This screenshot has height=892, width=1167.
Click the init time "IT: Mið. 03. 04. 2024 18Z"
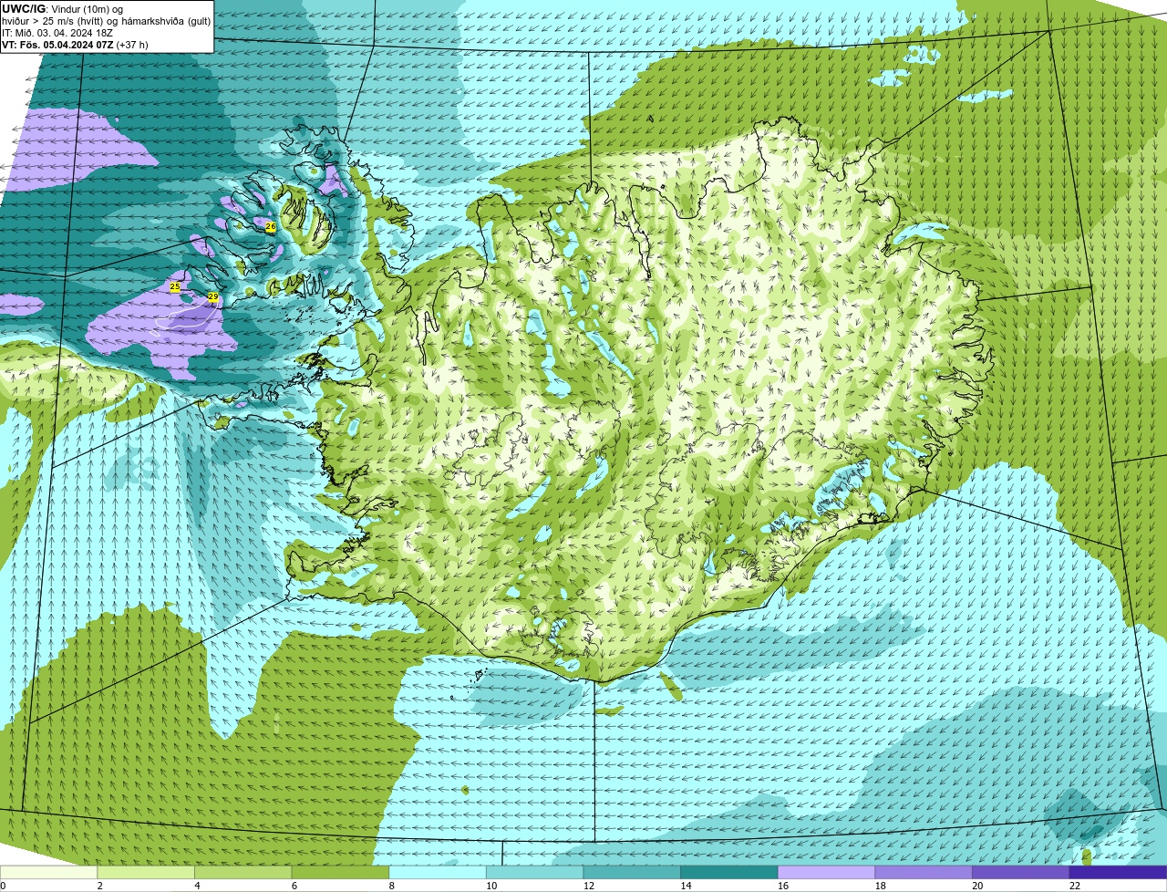(x=57, y=32)
